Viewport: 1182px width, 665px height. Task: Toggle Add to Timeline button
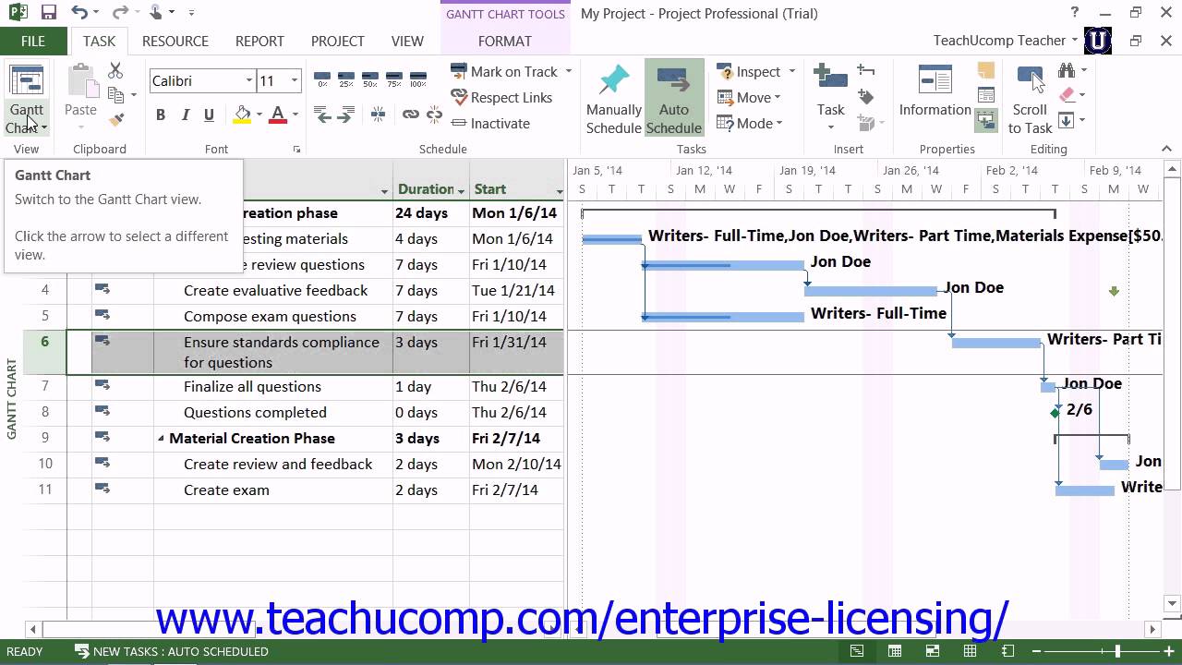(986, 120)
